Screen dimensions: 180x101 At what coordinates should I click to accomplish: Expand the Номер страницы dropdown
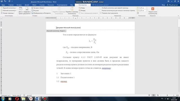click(8, 13)
